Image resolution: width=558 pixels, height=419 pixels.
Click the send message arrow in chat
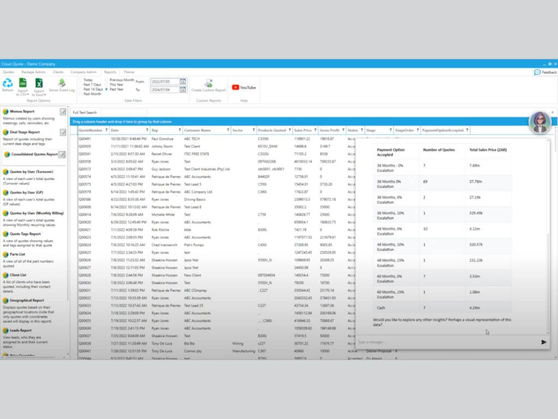click(x=543, y=342)
